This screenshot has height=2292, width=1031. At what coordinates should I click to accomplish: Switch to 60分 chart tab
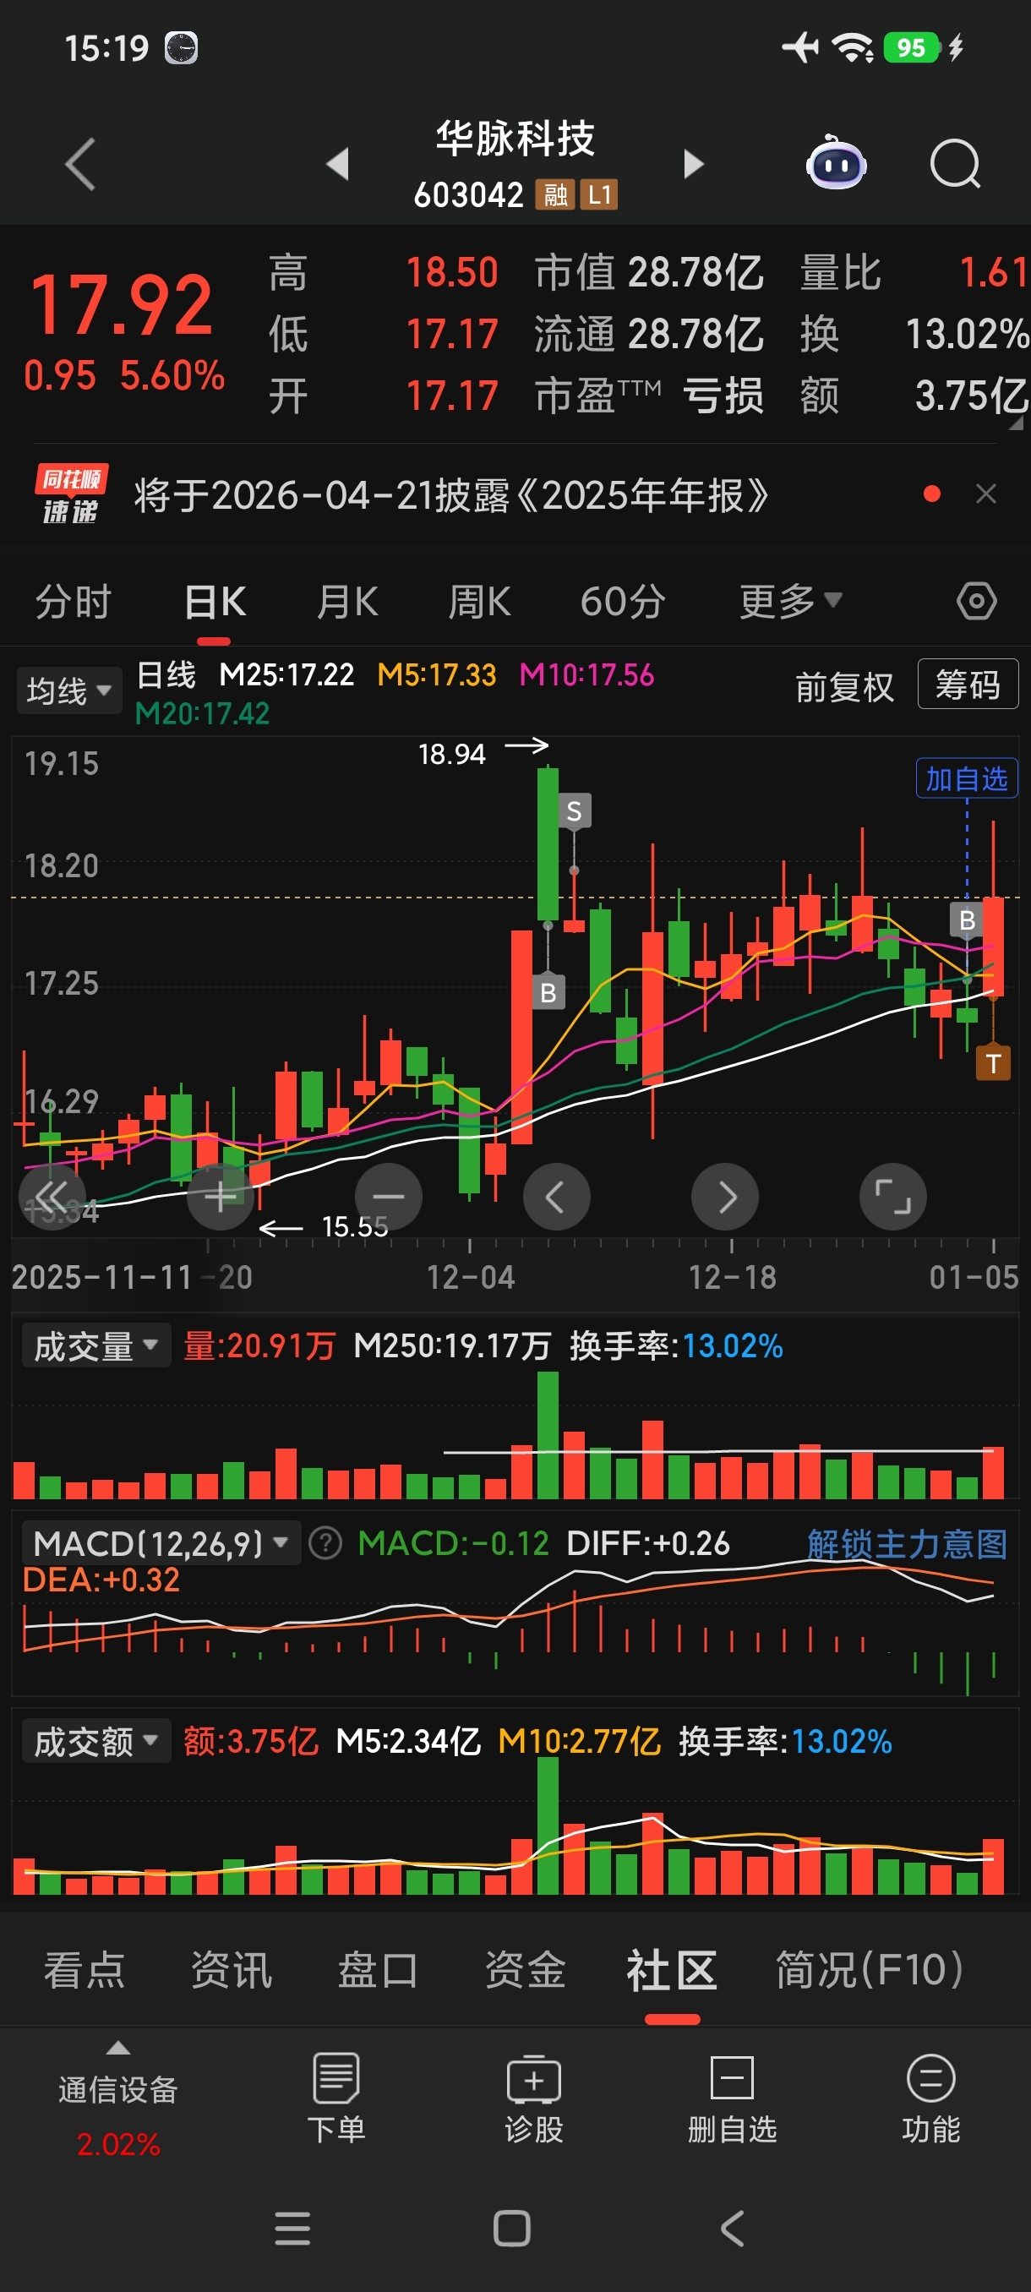pos(623,602)
